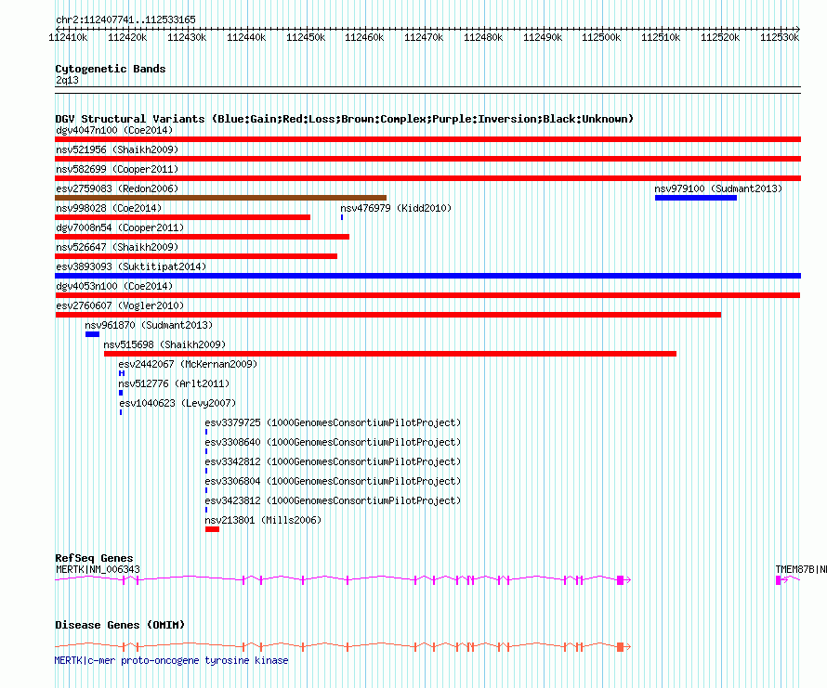Click the 112470k ruler tick label

pos(424,38)
